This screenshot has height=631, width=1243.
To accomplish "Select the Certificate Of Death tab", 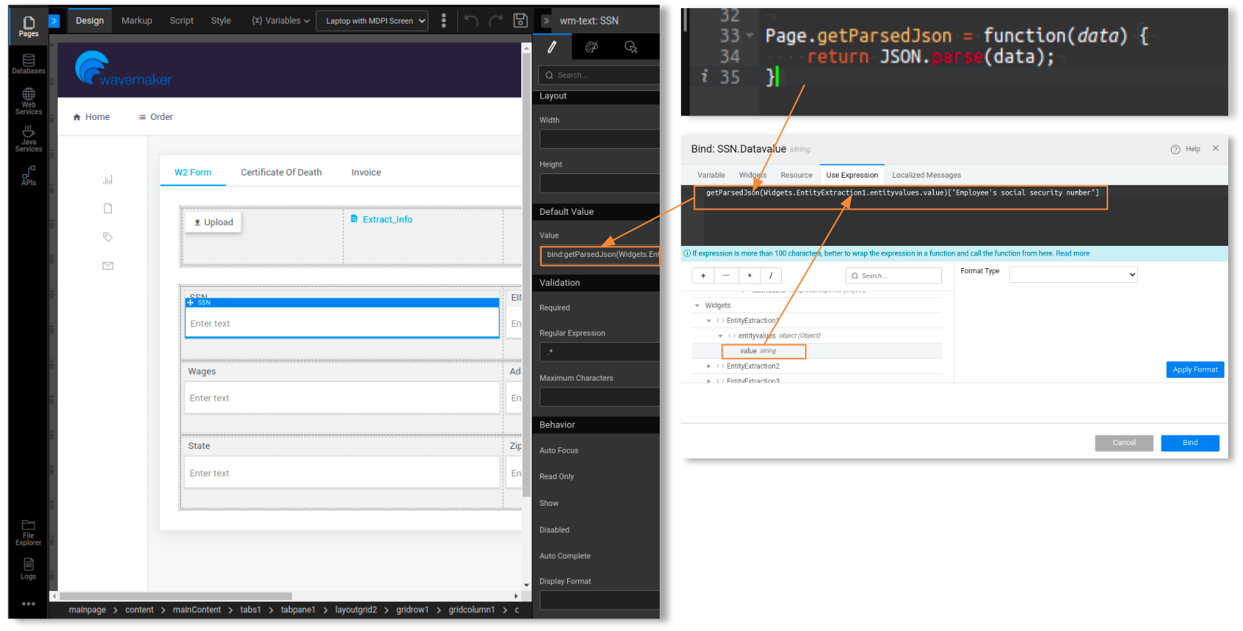I will 281,173.
